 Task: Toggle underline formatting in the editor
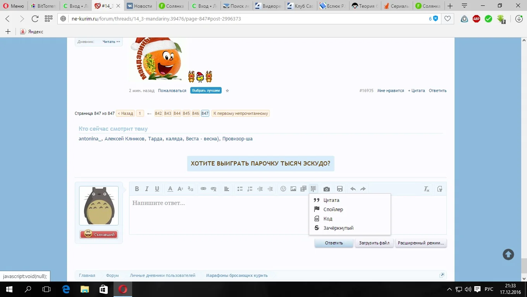(157, 189)
